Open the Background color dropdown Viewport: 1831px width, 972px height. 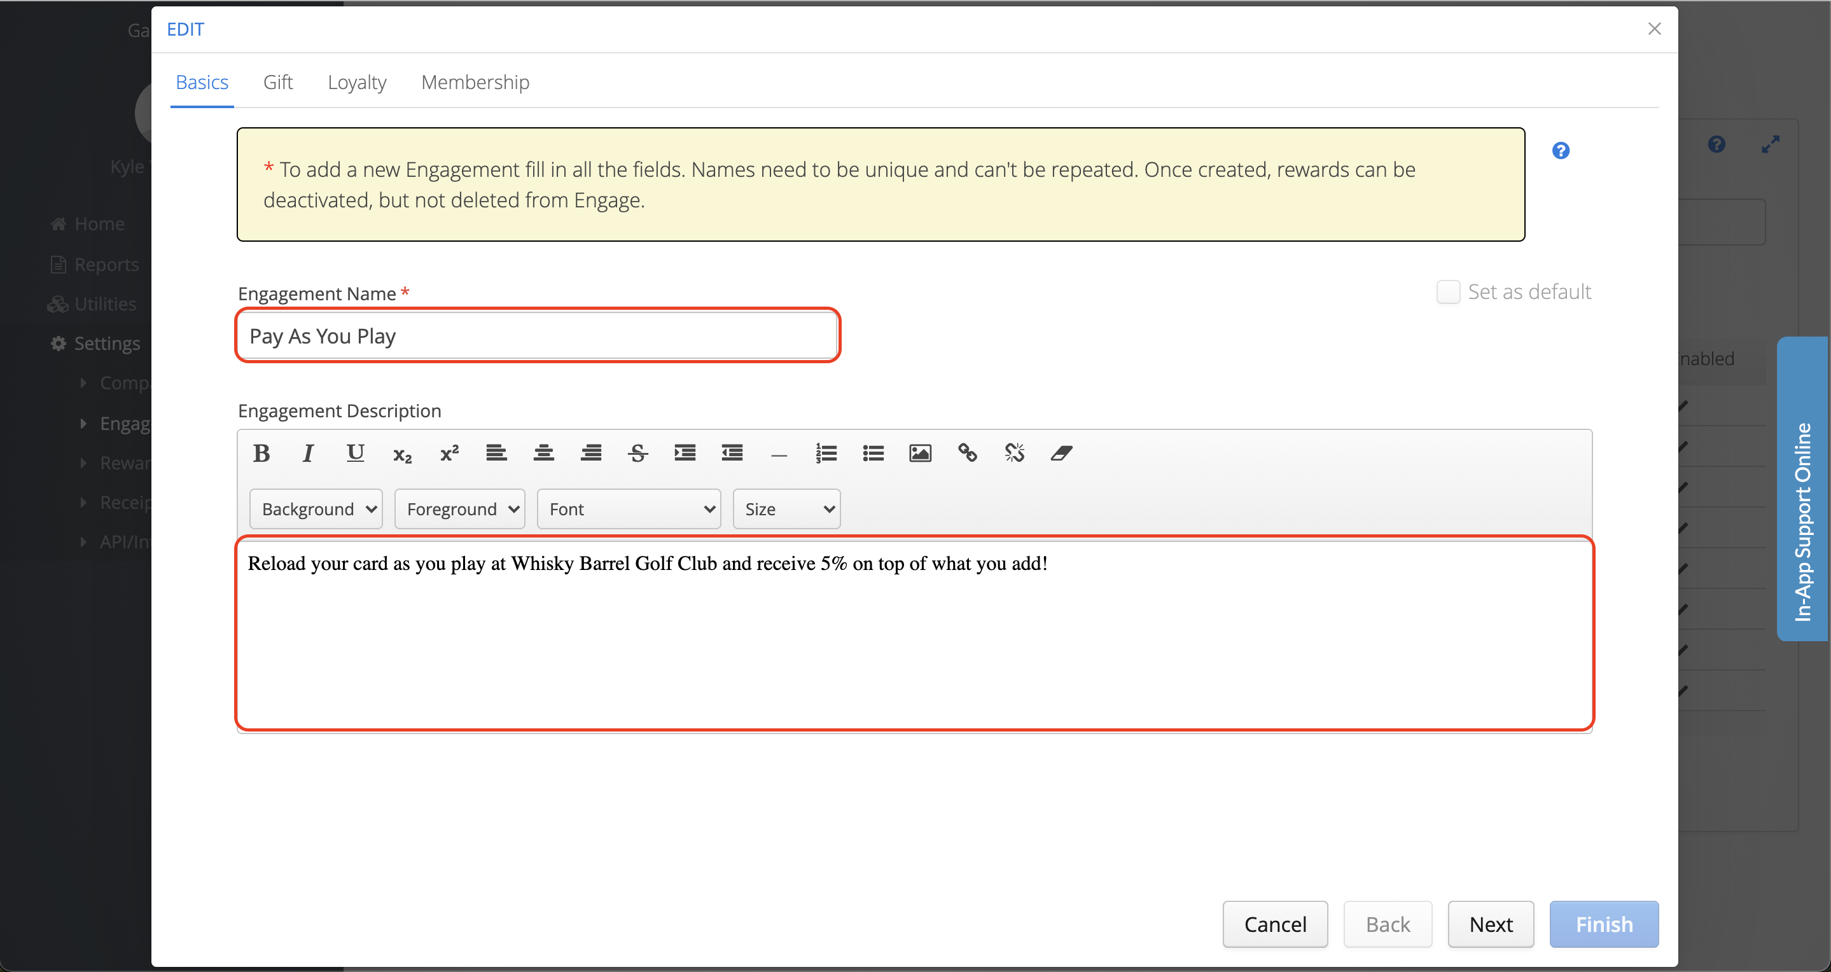[316, 509]
